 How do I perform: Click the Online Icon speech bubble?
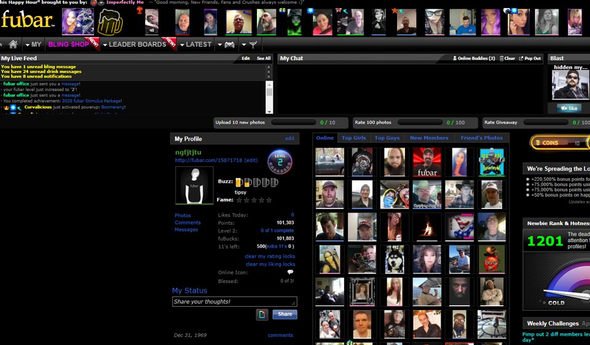click(x=290, y=272)
